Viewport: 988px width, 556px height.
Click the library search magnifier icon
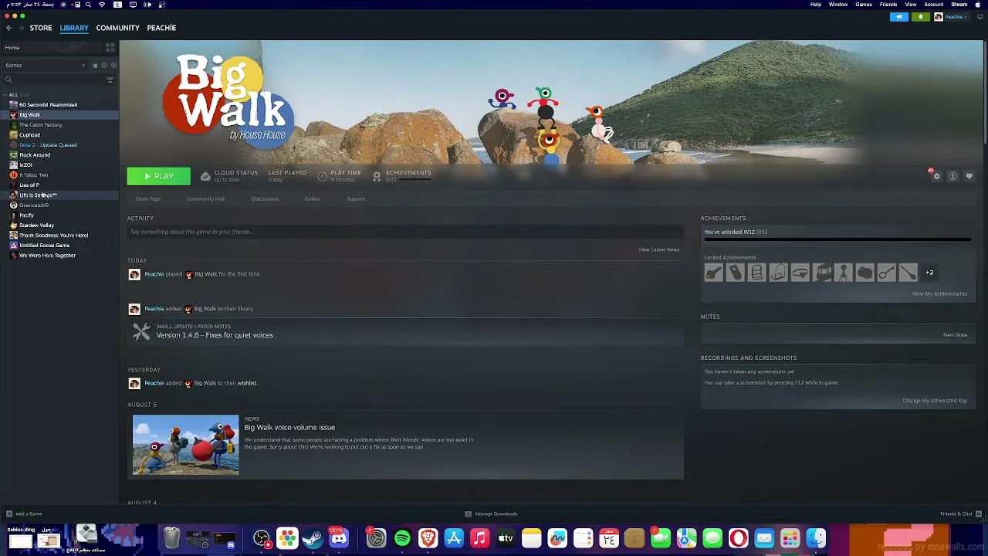8,80
